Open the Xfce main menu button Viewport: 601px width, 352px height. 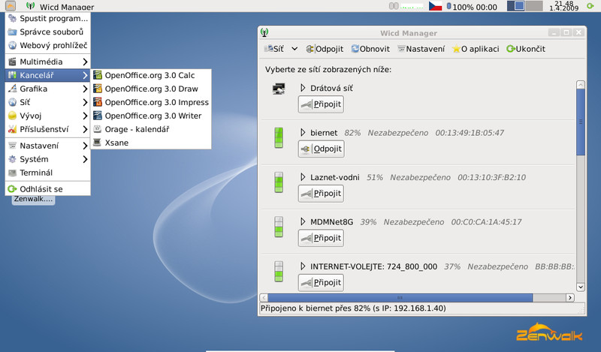point(11,6)
